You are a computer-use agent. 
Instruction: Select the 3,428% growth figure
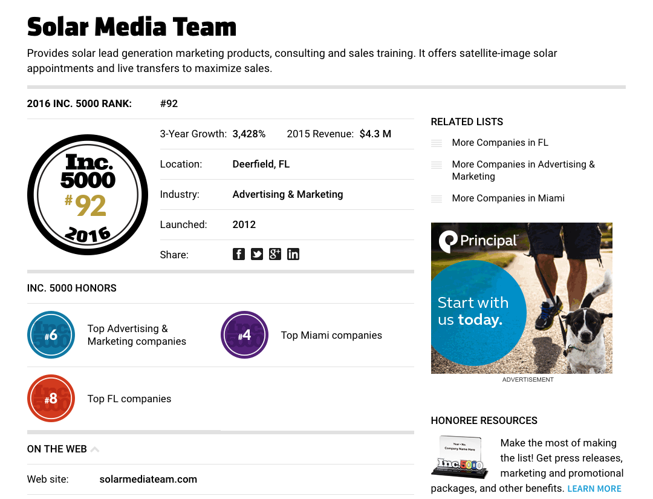point(249,134)
